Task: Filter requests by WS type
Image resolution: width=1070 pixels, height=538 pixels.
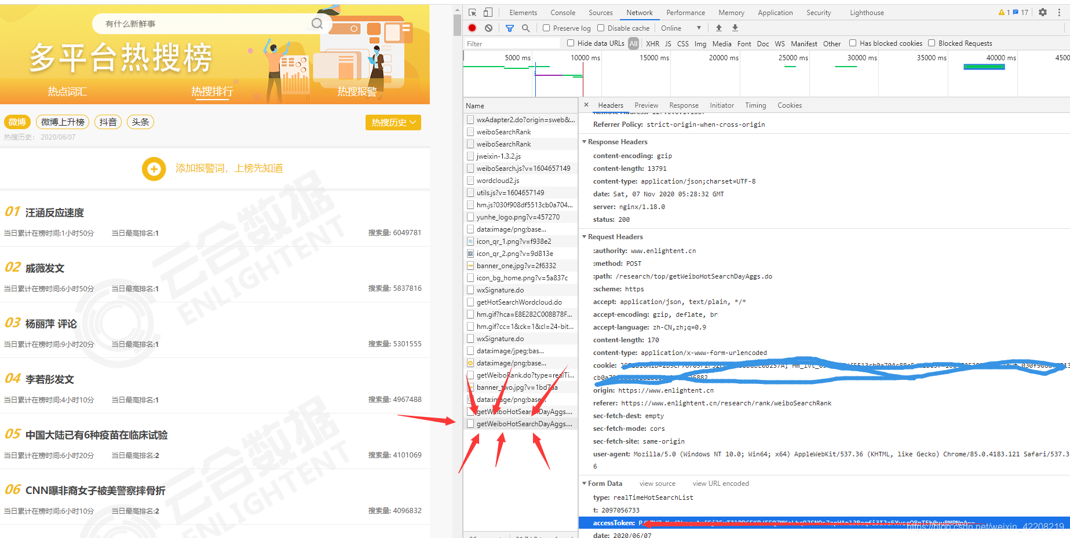Action: point(780,43)
